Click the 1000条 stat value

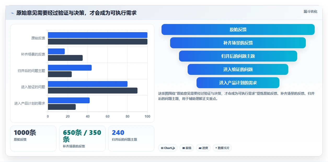[x=25, y=133]
